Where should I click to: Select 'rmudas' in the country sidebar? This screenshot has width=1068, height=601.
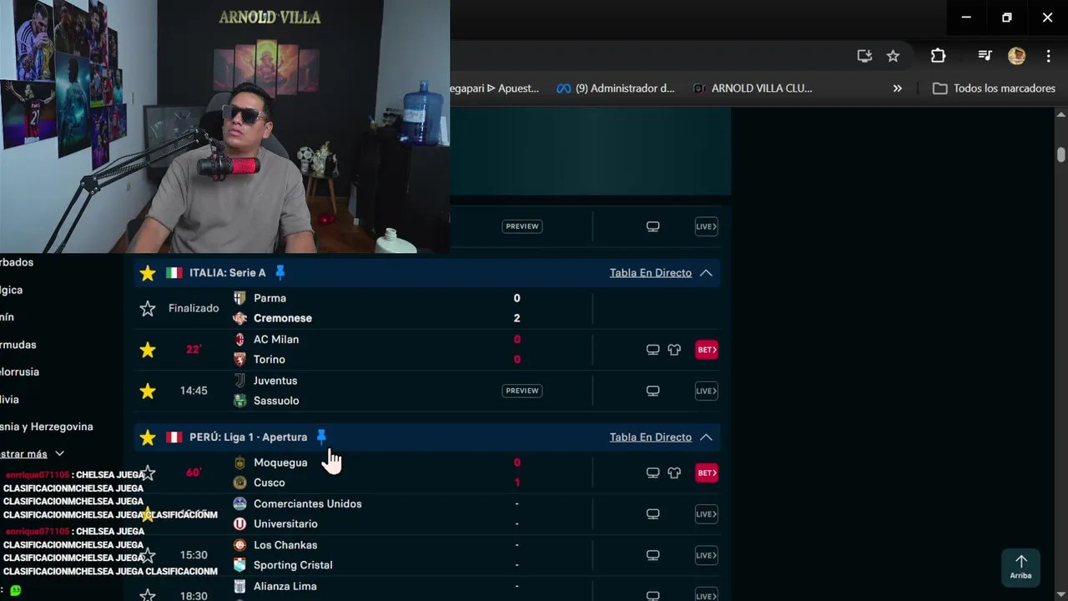pos(18,345)
